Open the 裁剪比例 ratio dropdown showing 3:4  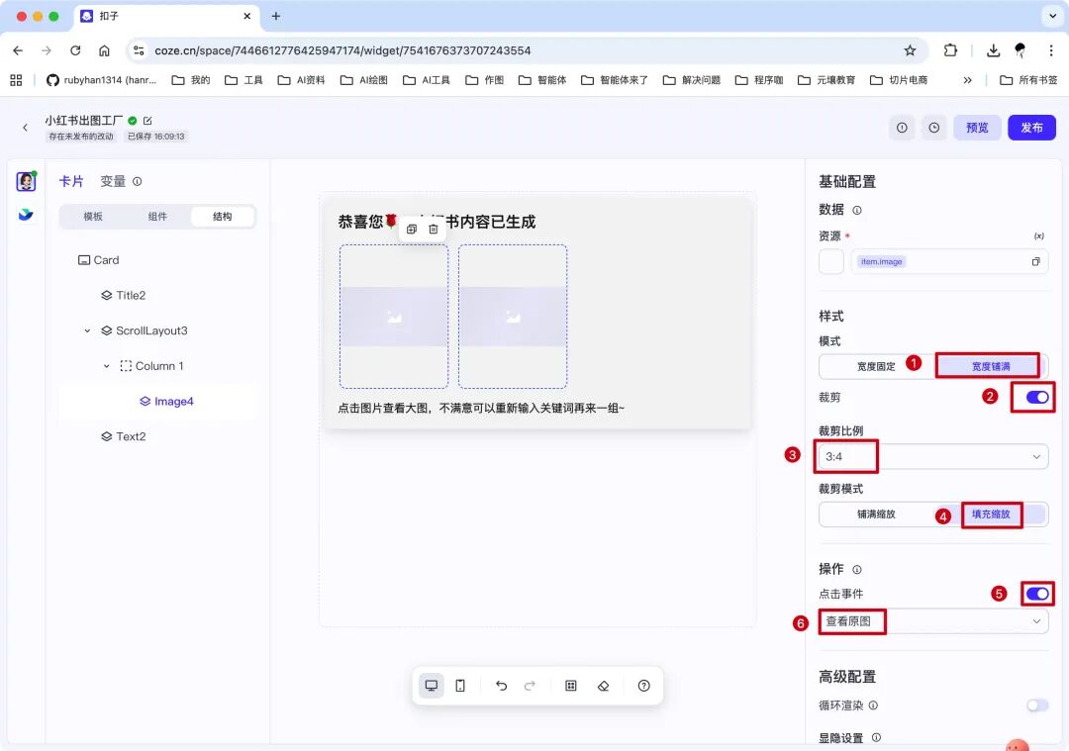pyautogui.click(x=930, y=456)
